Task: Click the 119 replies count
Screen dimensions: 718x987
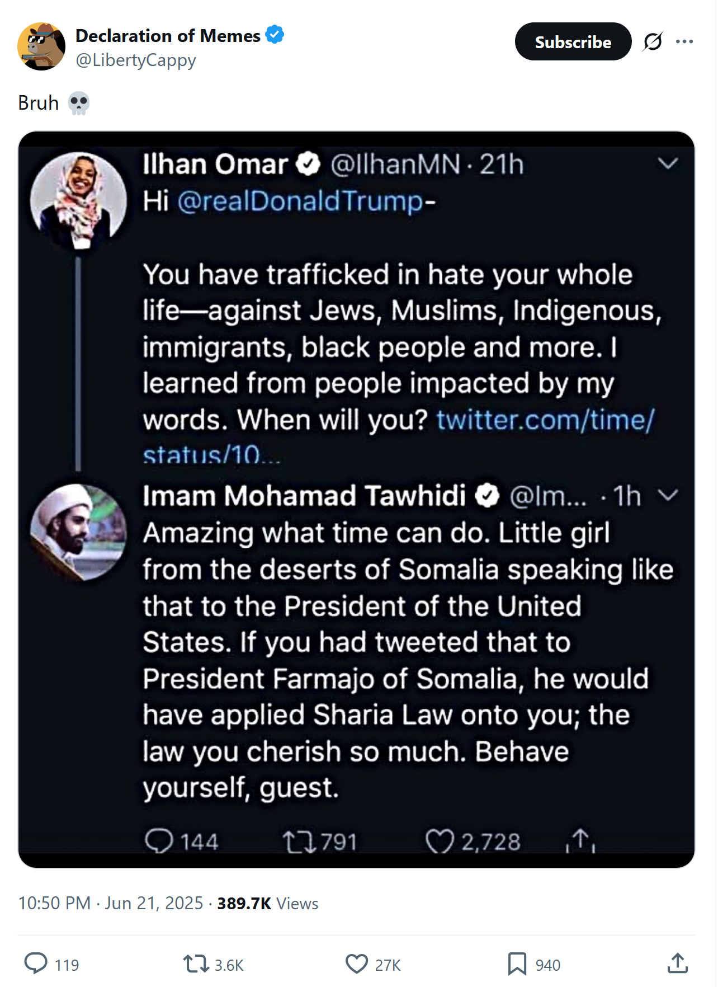Action: tap(67, 965)
